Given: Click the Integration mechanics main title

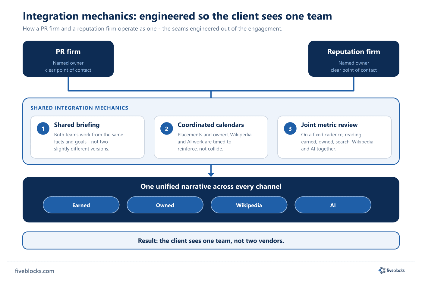Looking at the screenshot, I should pyautogui.click(x=177, y=16).
